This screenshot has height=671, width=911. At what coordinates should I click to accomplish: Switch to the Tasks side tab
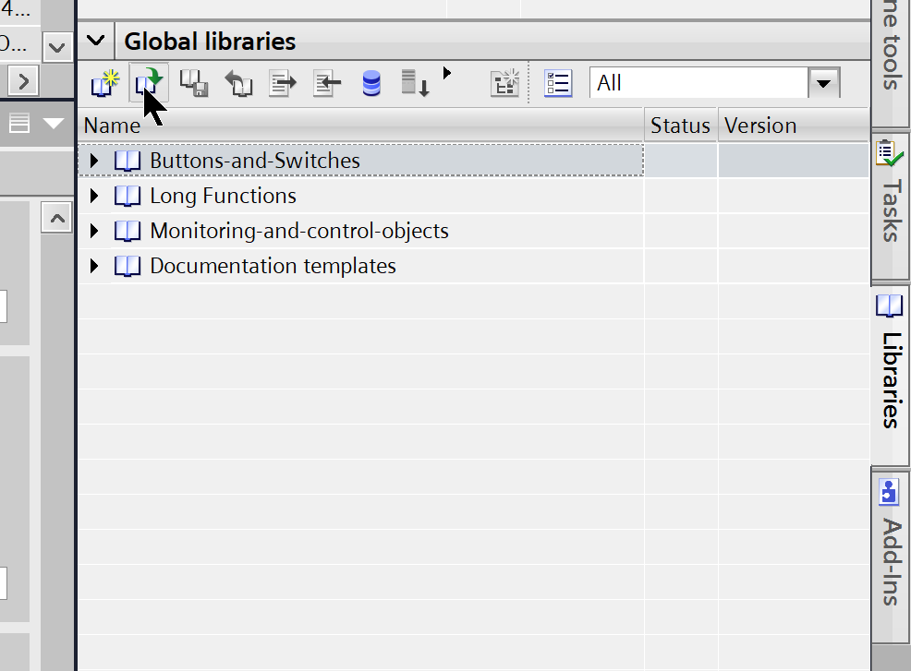890,194
